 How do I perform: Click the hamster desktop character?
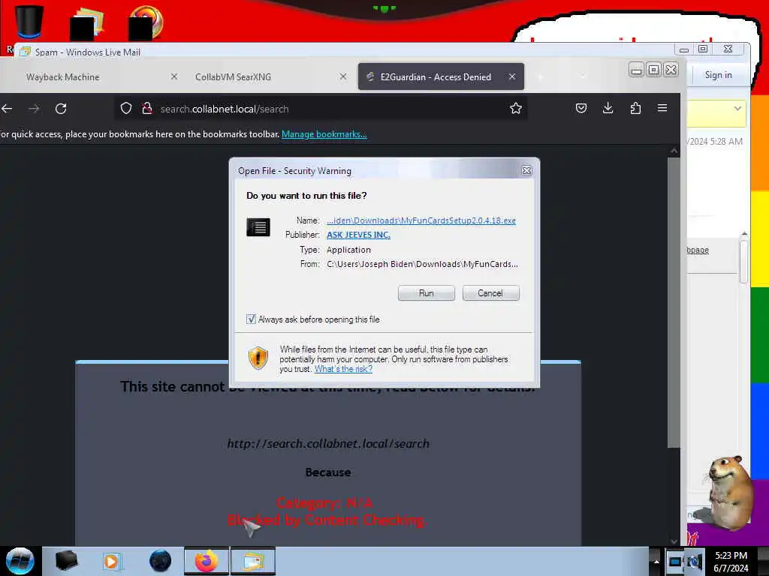[x=730, y=492]
